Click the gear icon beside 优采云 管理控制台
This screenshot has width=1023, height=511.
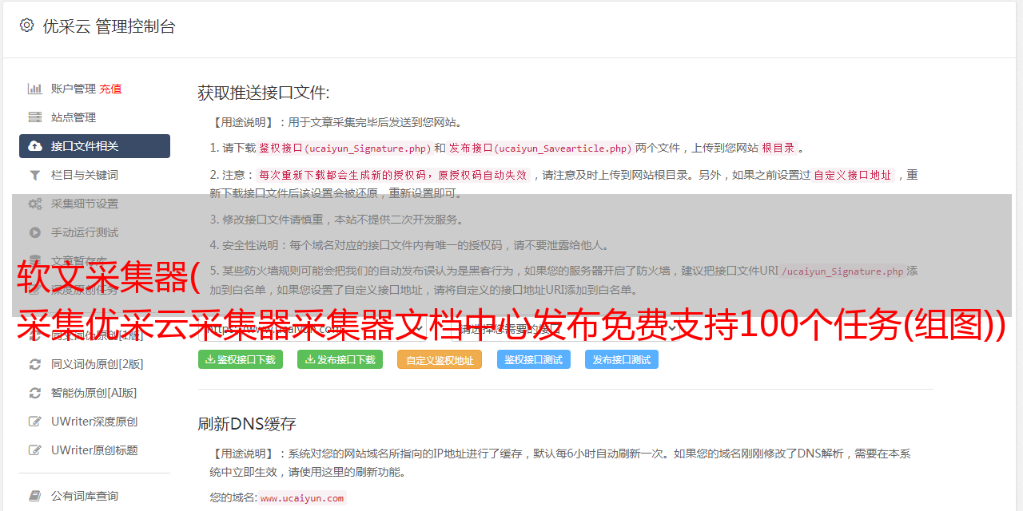coord(26,26)
